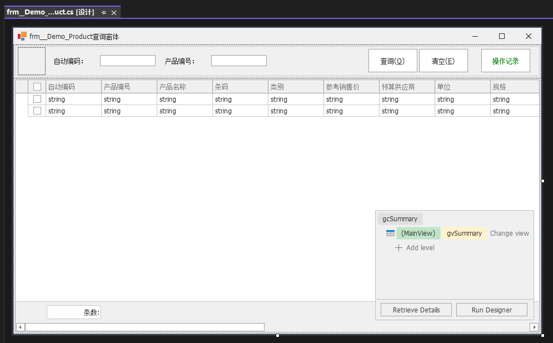
Task: Click the grid view icon beside MainView
Action: pyautogui.click(x=390, y=233)
